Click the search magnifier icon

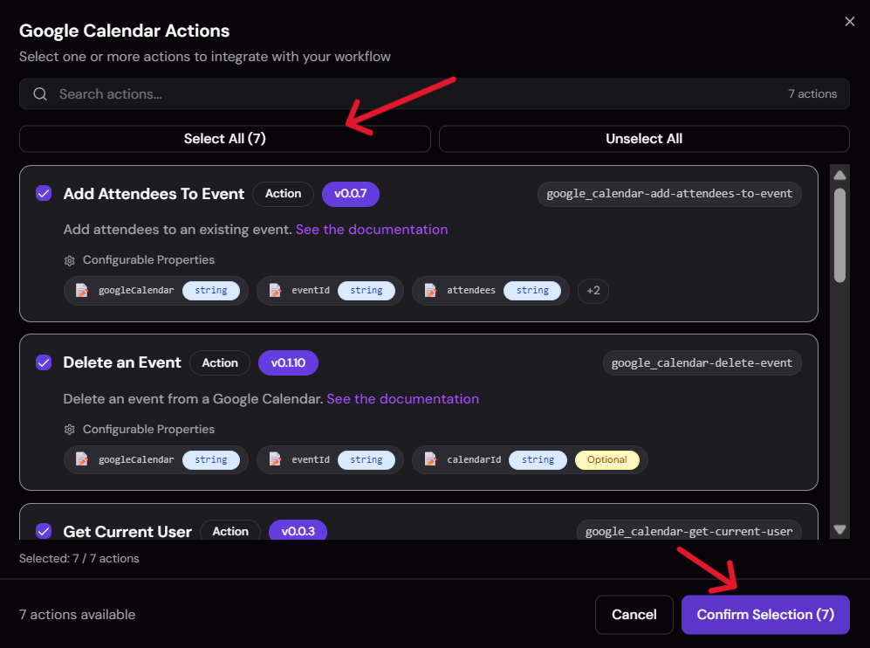[40, 93]
